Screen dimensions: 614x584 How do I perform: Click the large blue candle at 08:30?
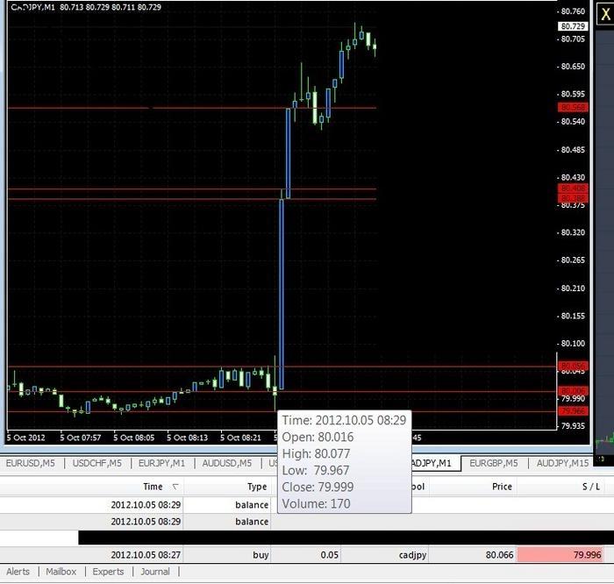coord(282,294)
